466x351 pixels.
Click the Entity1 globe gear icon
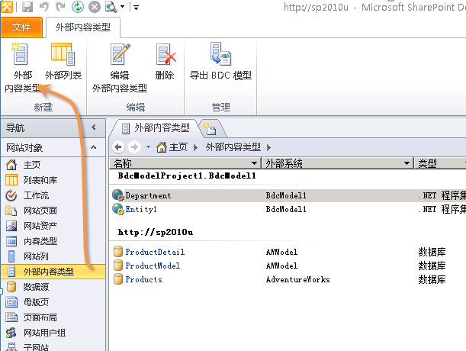(118, 209)
